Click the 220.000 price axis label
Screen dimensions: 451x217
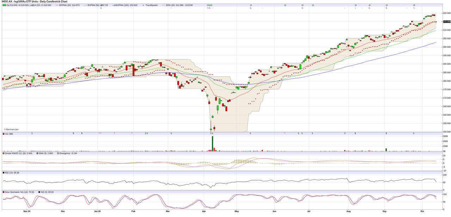tap(446, 13)
